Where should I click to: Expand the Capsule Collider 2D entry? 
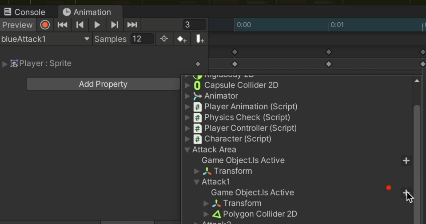pyautogui.click(x=187, y=85)
